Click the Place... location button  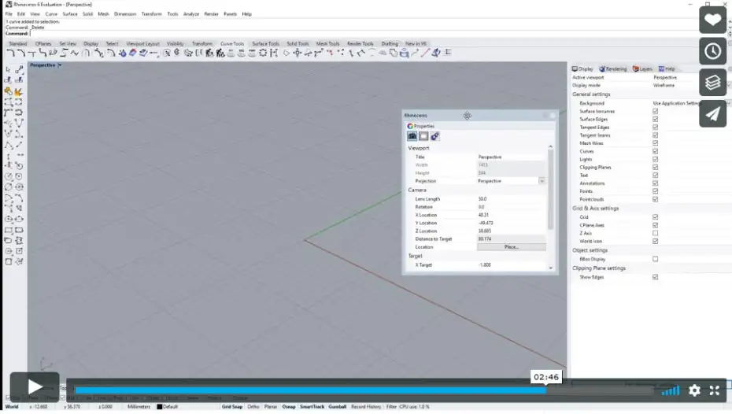(x=511, y=247)
